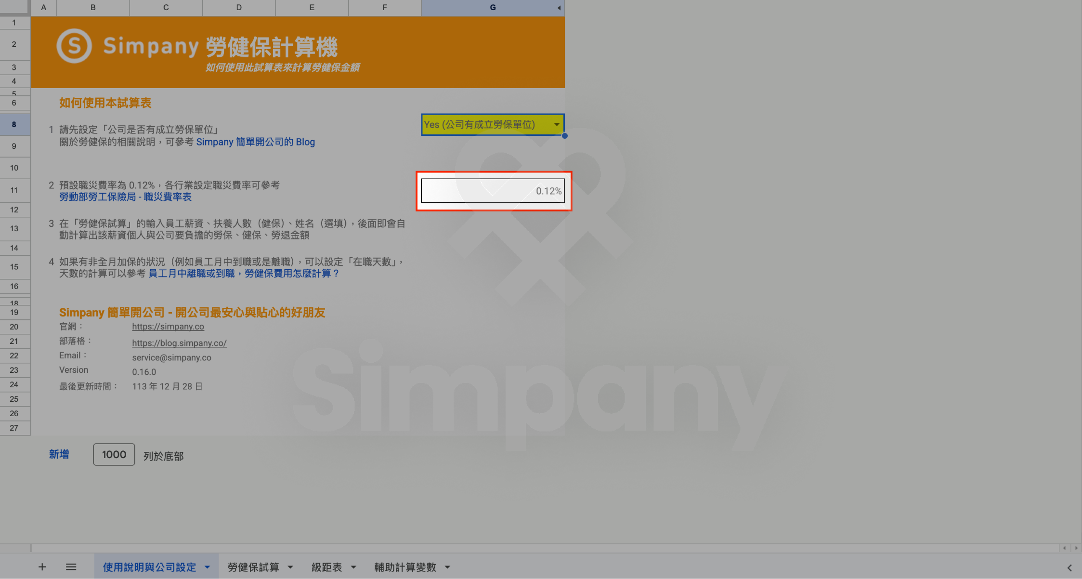Open the all sheets list icon
The width and height of the screenshot is (1082, 579).
(71, 567)
